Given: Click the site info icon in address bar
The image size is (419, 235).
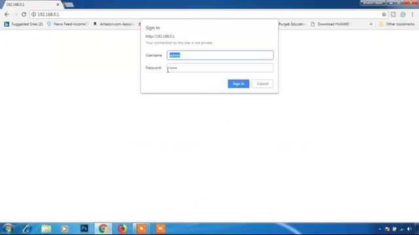Looking at the screenshot, I should pyautogui.click(x=33, y=14).
